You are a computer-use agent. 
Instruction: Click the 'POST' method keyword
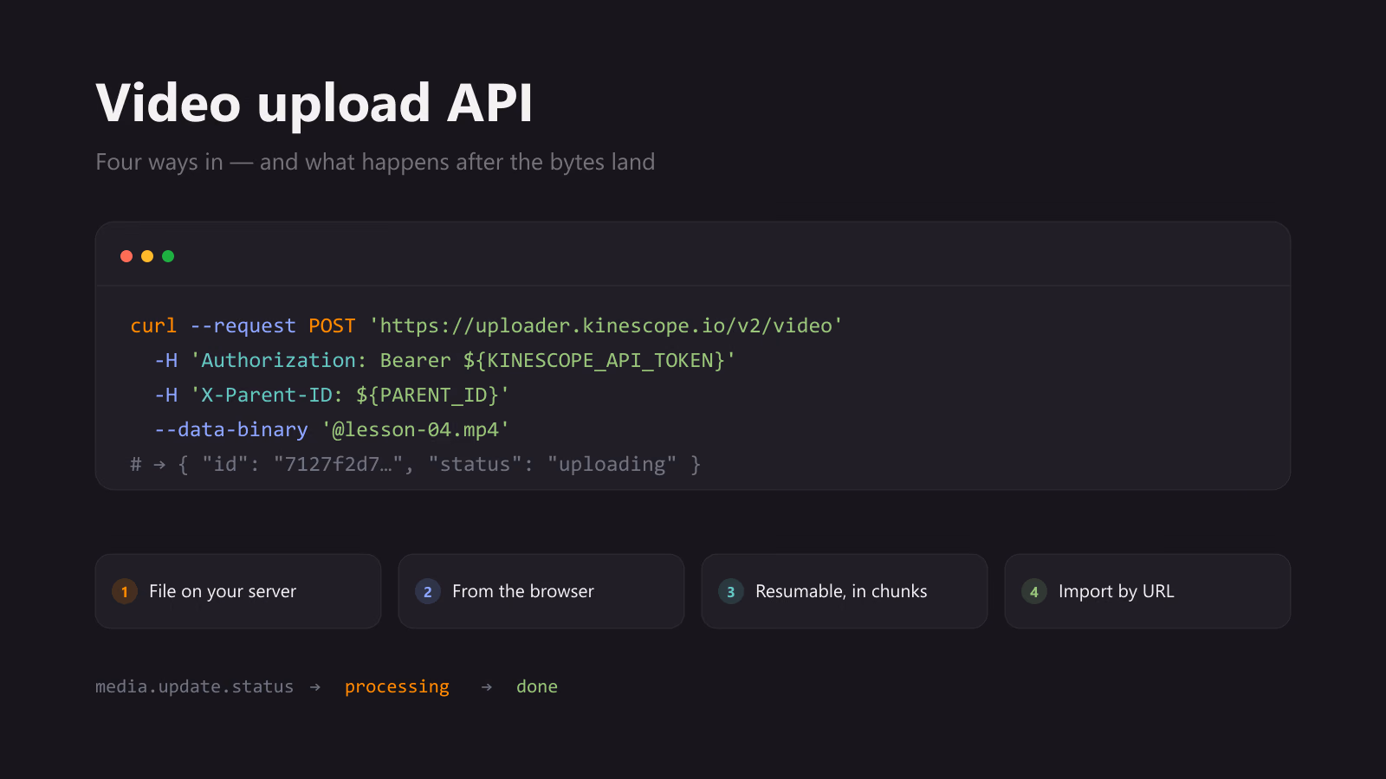[332, 325]
